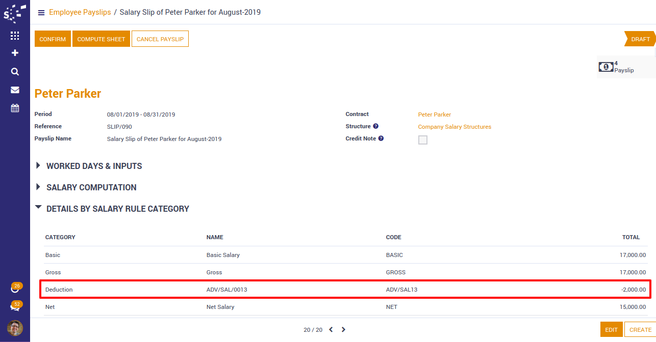This screenshot has height=342, width=656.
Task: Open the apps grid menu icon
Action: pos(15,36)
